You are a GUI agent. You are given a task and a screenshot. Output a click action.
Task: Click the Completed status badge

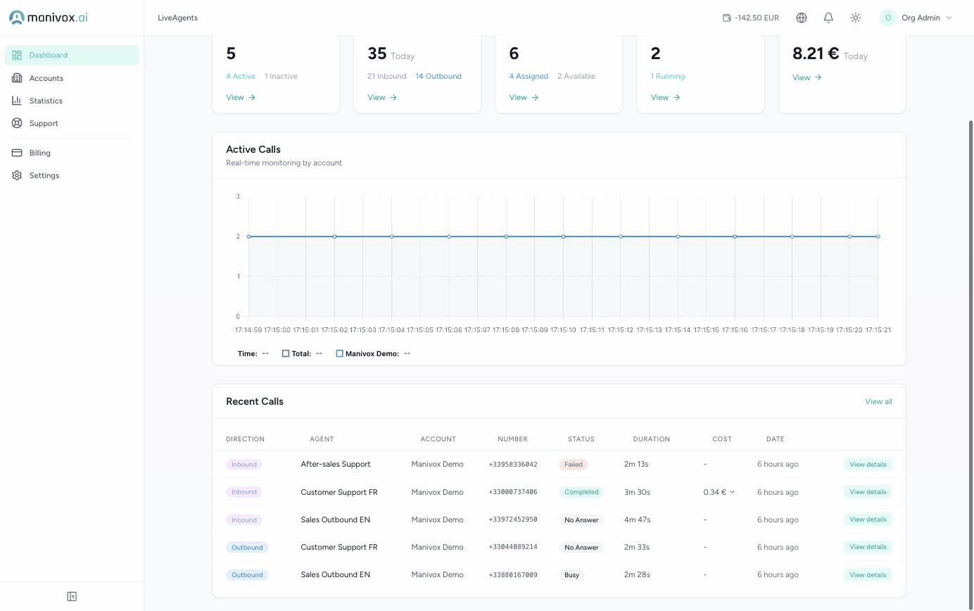click(581, 492)
